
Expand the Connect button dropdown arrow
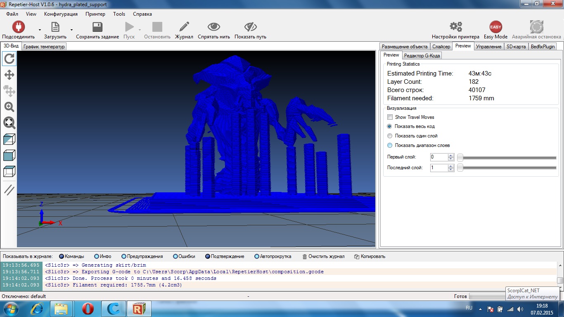(x=40, y=30)
